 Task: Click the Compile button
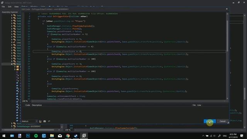click(210, 121)
